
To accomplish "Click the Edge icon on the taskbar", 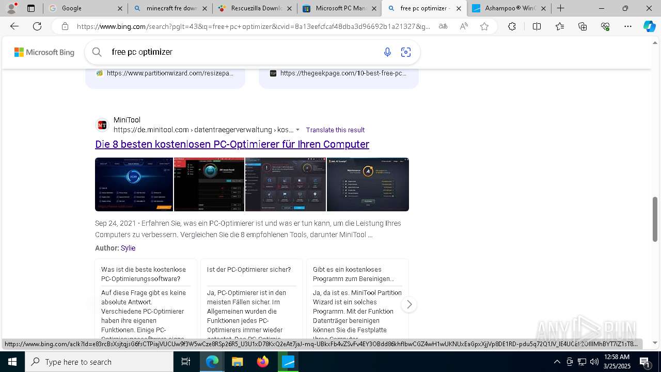I will click(x=212, y=362).
